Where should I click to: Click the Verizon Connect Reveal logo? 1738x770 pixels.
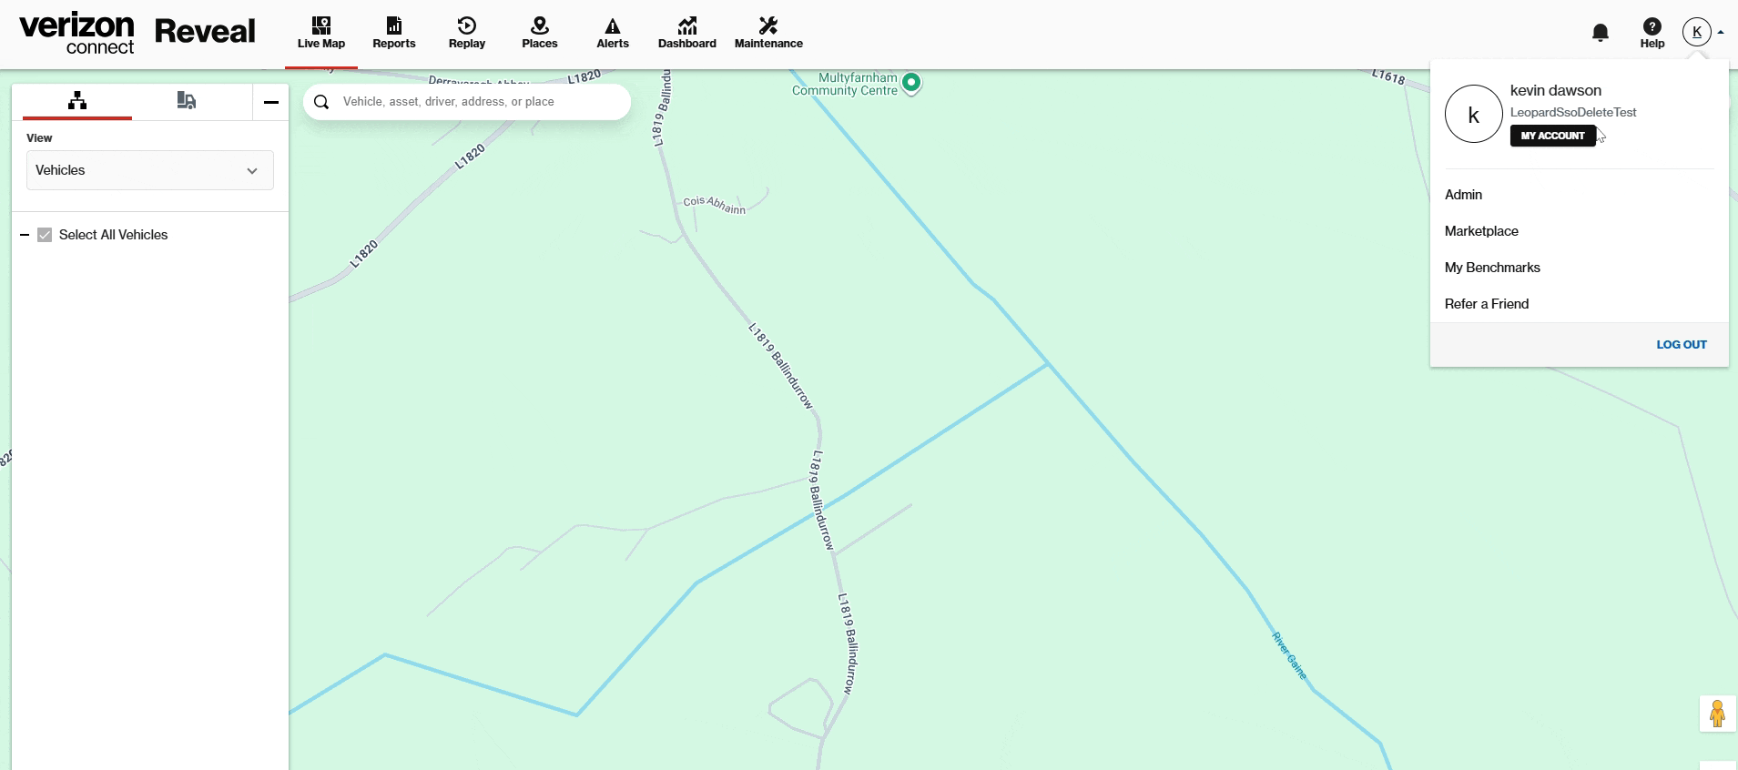(x=137, y=33)
